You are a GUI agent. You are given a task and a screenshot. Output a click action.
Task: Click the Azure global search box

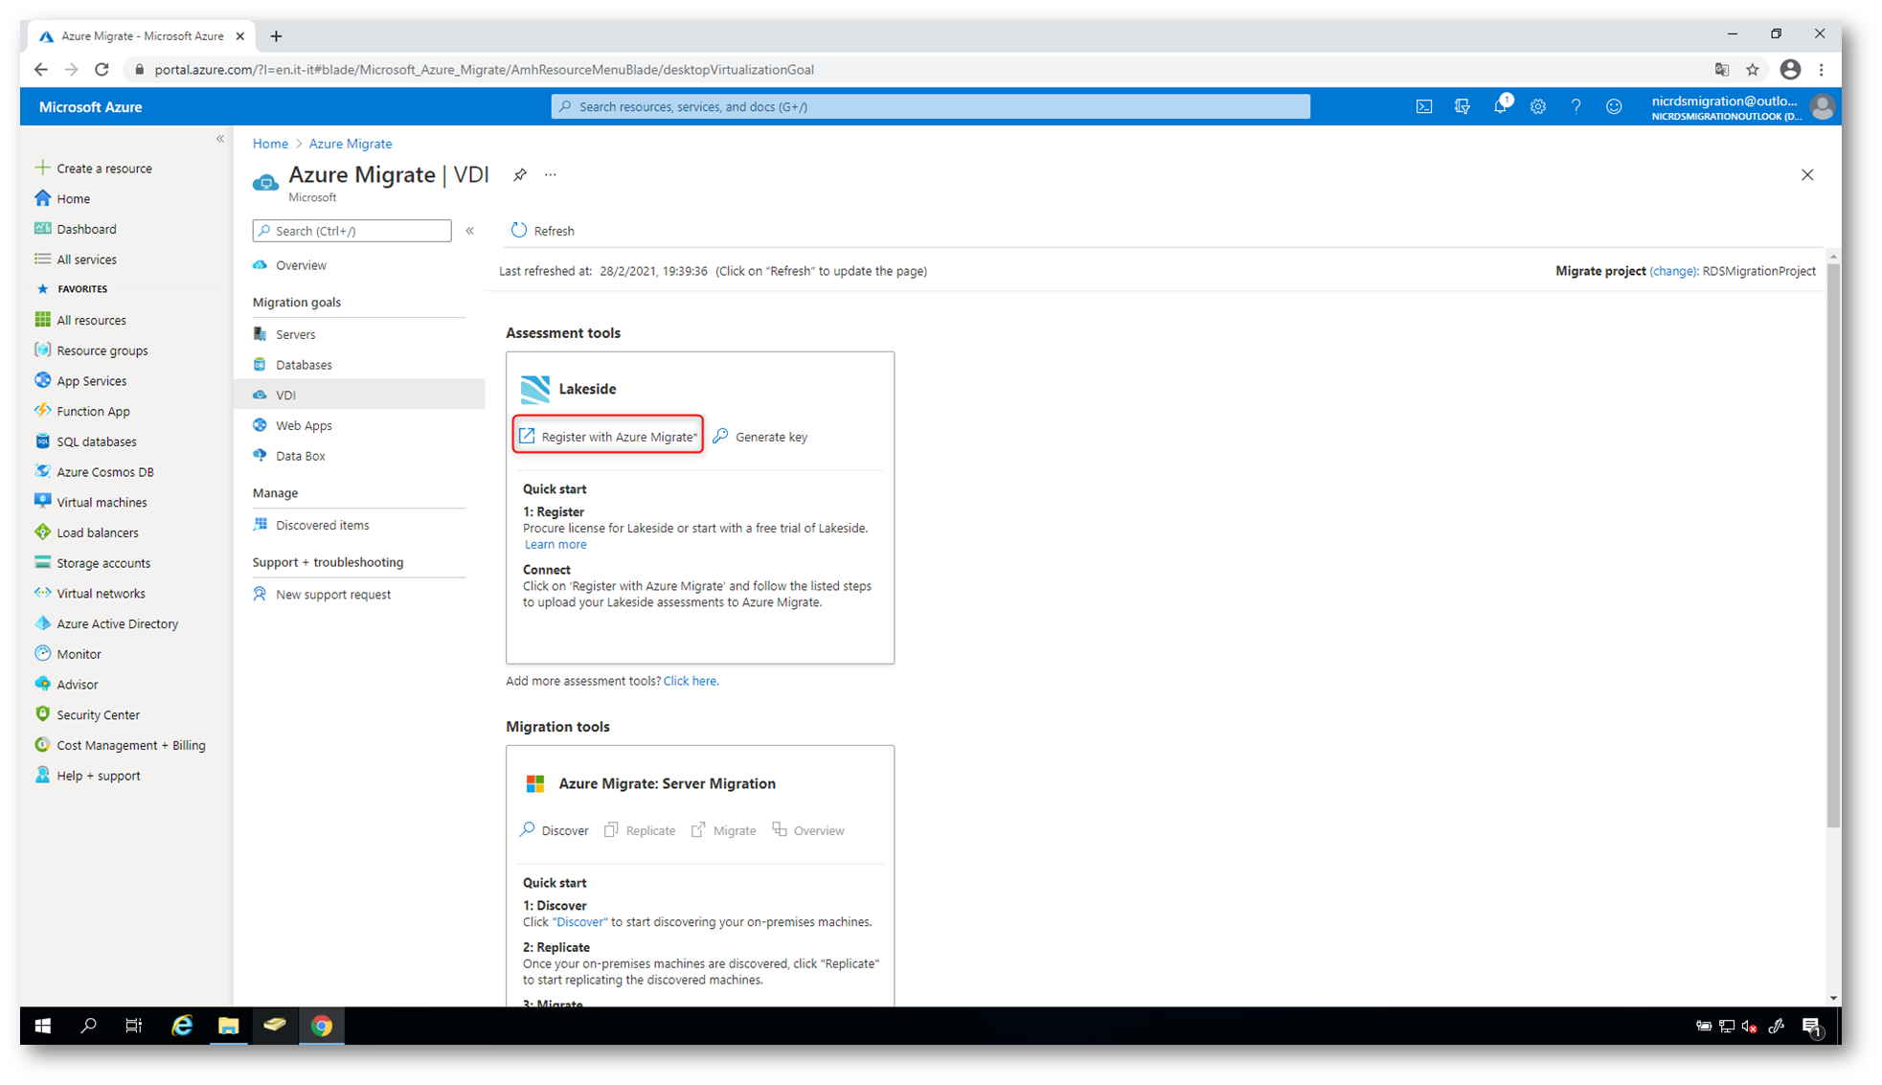930,107
